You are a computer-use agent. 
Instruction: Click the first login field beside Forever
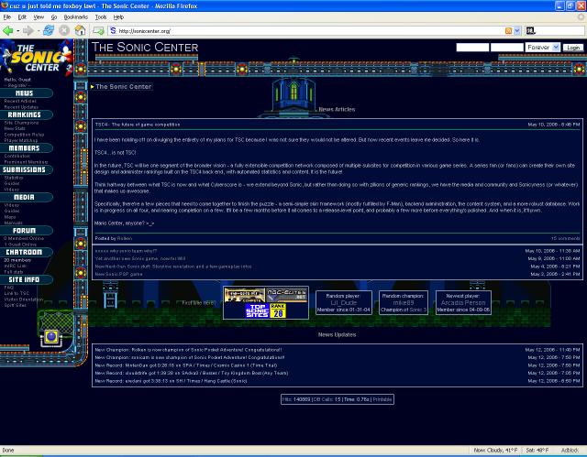click(x=472, y=48)
